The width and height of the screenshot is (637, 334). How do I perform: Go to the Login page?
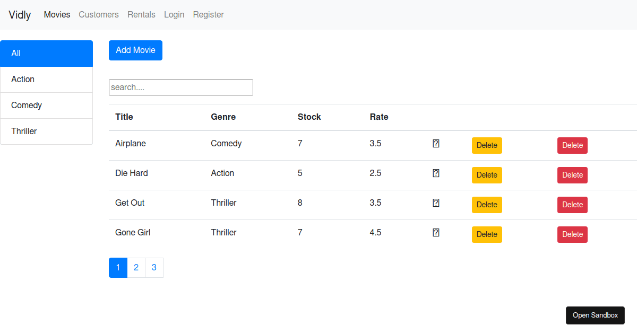[x=174, y=14]
